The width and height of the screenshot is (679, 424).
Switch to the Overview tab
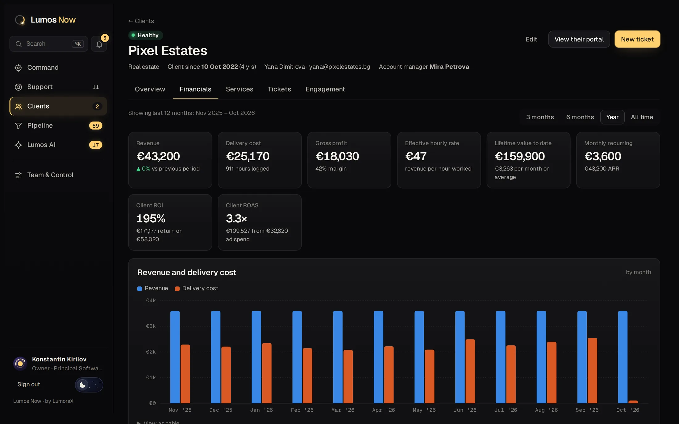coord(150,89)
